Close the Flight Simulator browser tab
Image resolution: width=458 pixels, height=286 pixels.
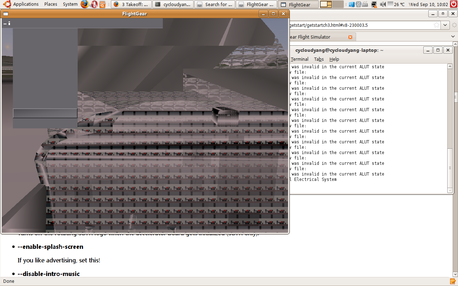[350, 37]
